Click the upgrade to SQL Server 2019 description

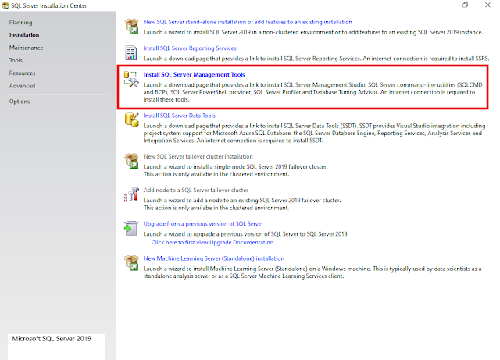246,234
